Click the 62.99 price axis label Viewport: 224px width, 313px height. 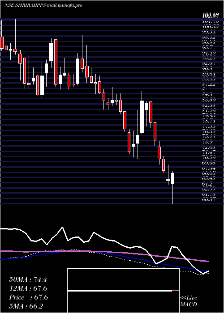tap(209, 190)
